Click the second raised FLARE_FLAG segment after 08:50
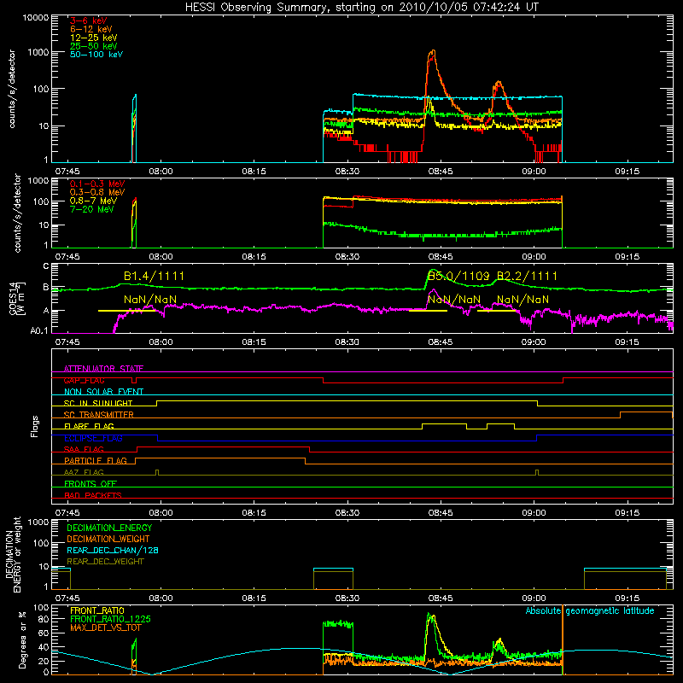The width and height of the screenshot is (683, 683). 500,423
